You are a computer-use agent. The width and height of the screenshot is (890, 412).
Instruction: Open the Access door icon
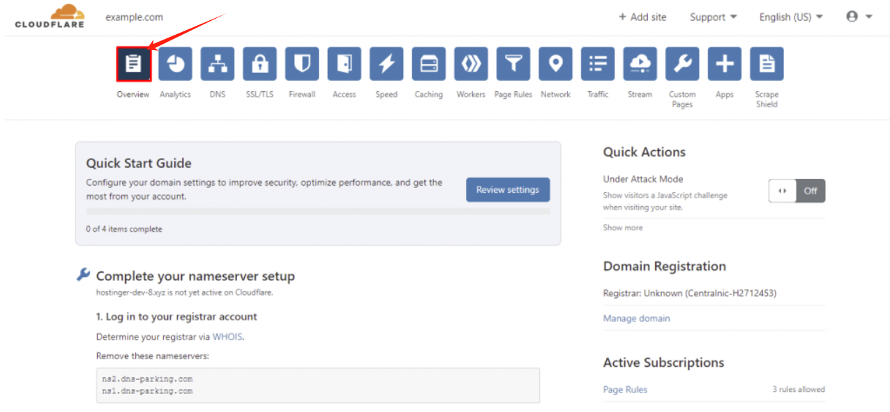345,64
